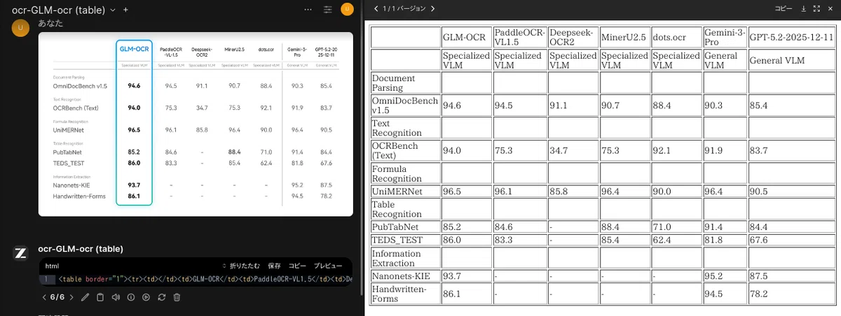
Task: Click the 'あなた' sender label
Action: click(x=50, y=23)
